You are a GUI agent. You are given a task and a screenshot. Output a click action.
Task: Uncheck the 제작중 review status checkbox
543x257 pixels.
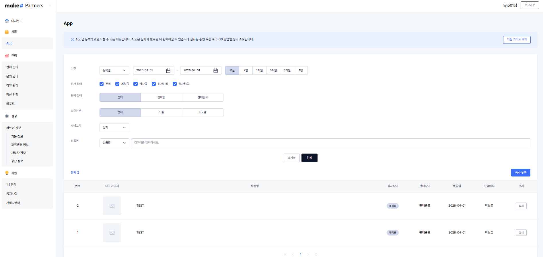(x=117, y=84)
